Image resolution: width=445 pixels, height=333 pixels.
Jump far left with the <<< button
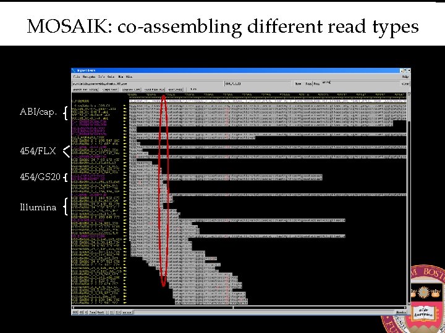75,312
